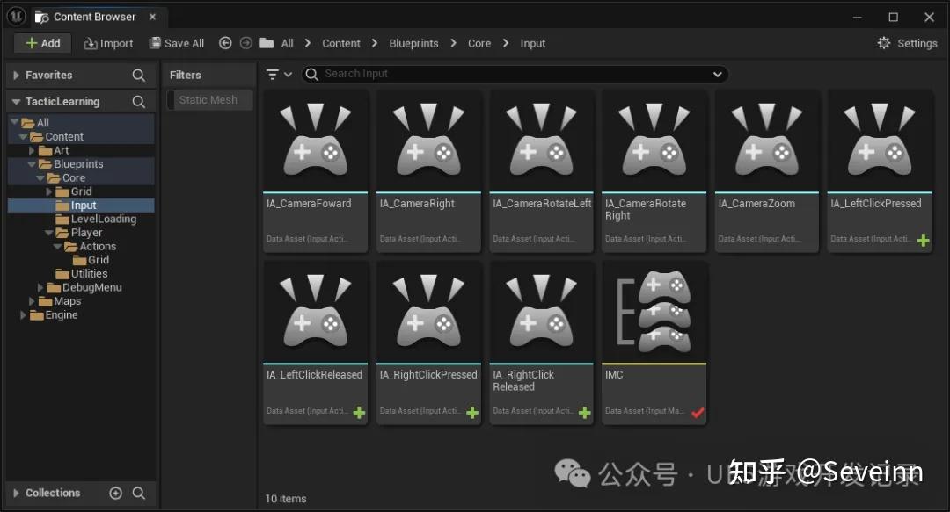Open search history dropdown arrow
Screen dimensions: 950x512
coord(718,74)
